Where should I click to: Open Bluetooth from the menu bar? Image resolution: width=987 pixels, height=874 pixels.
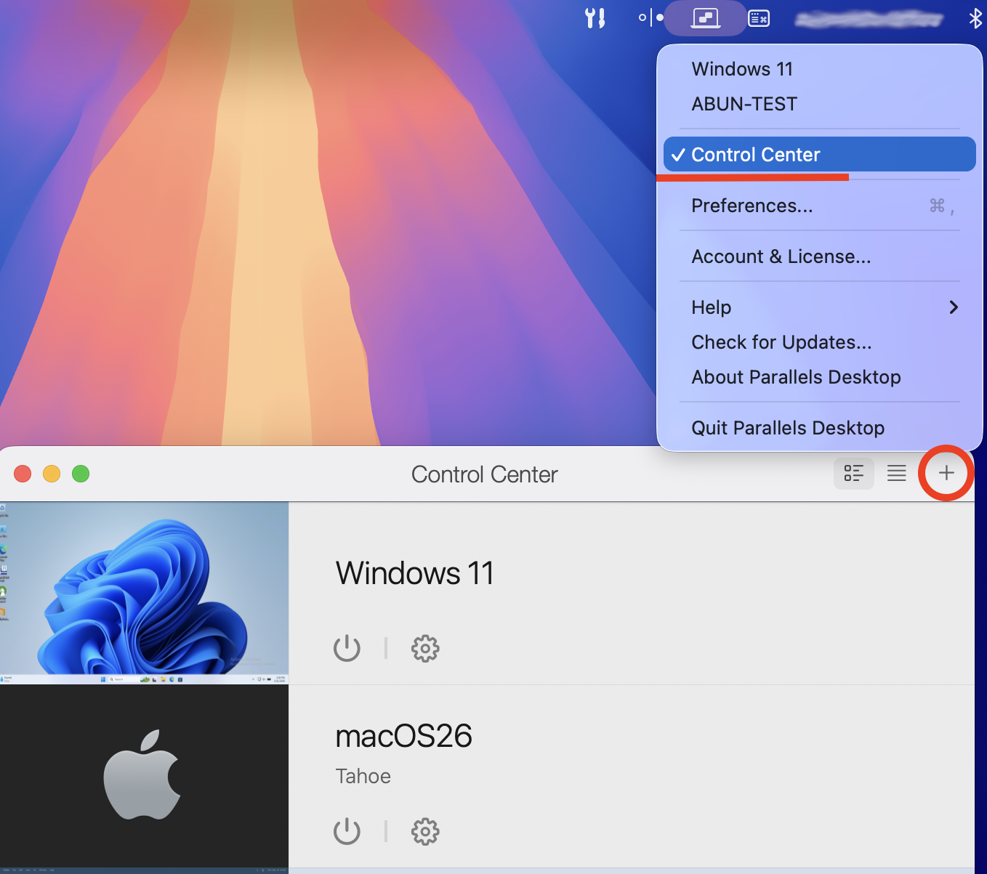(x=975, y=18)
